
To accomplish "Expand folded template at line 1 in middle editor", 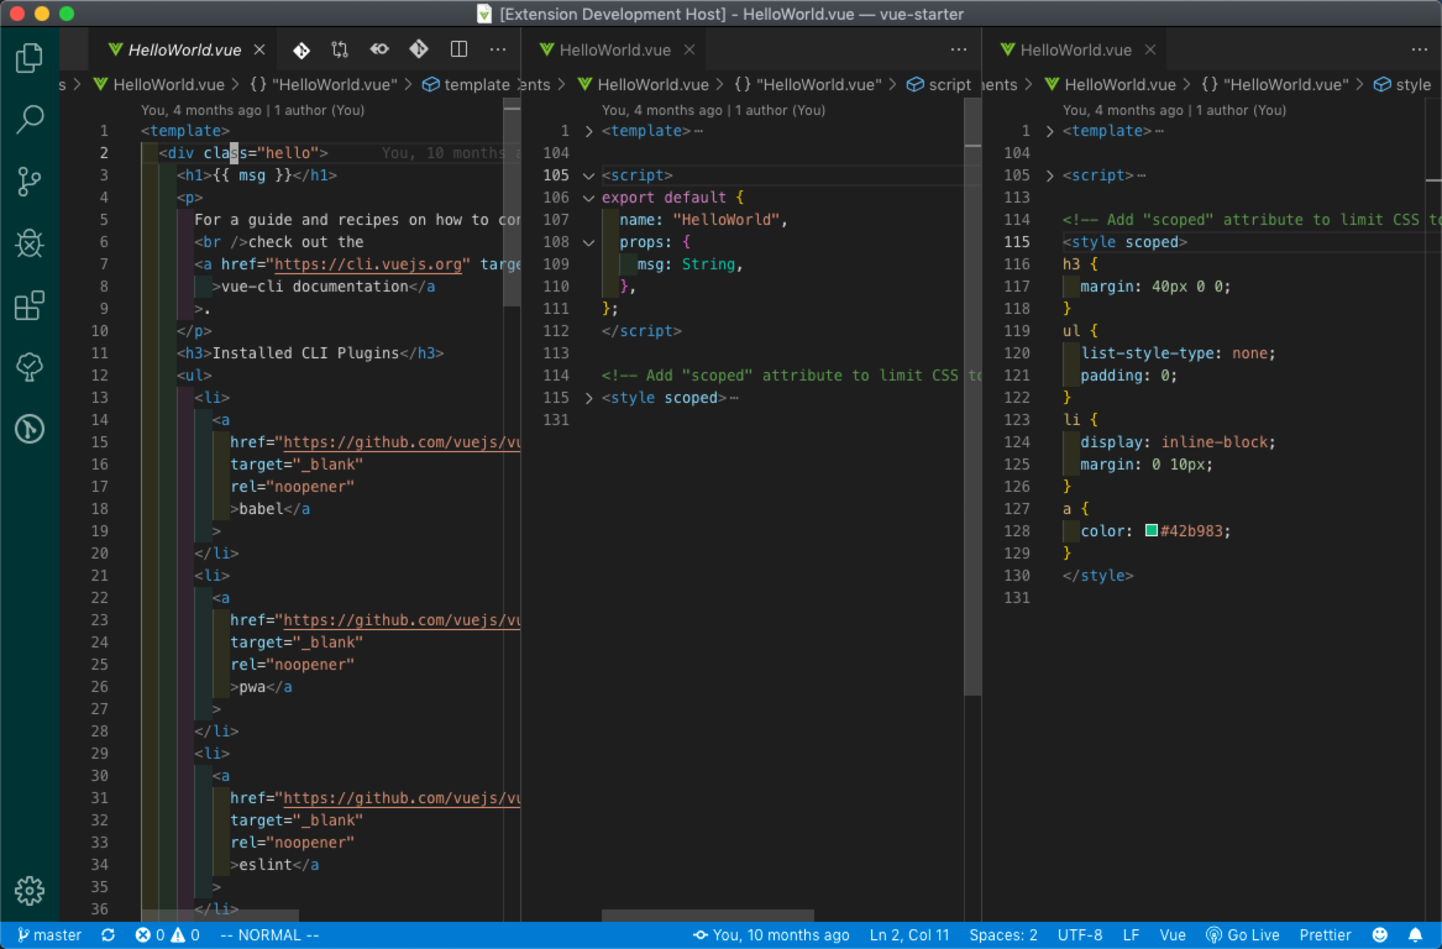I will click(x=589, y=131).
